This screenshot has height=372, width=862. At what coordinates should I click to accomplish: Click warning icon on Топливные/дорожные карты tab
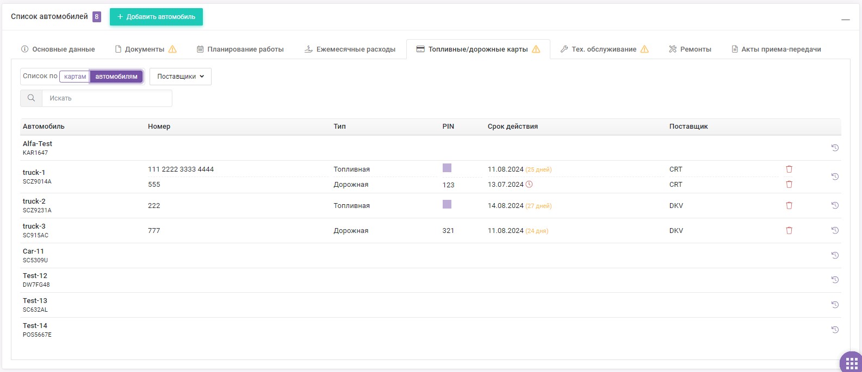point(536,49)
